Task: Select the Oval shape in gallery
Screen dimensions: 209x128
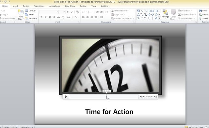Action: point(153,11)
